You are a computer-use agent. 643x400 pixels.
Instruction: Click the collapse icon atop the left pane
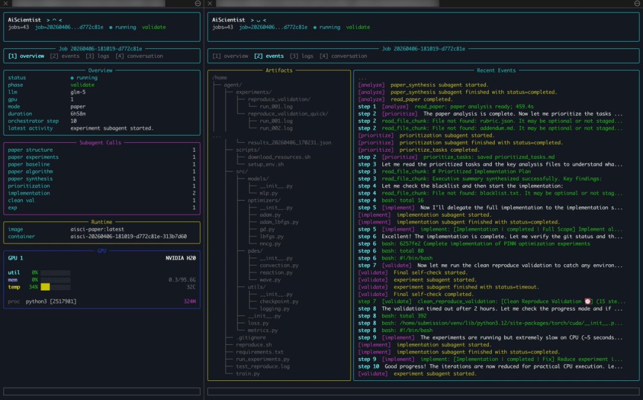[198, 4]
